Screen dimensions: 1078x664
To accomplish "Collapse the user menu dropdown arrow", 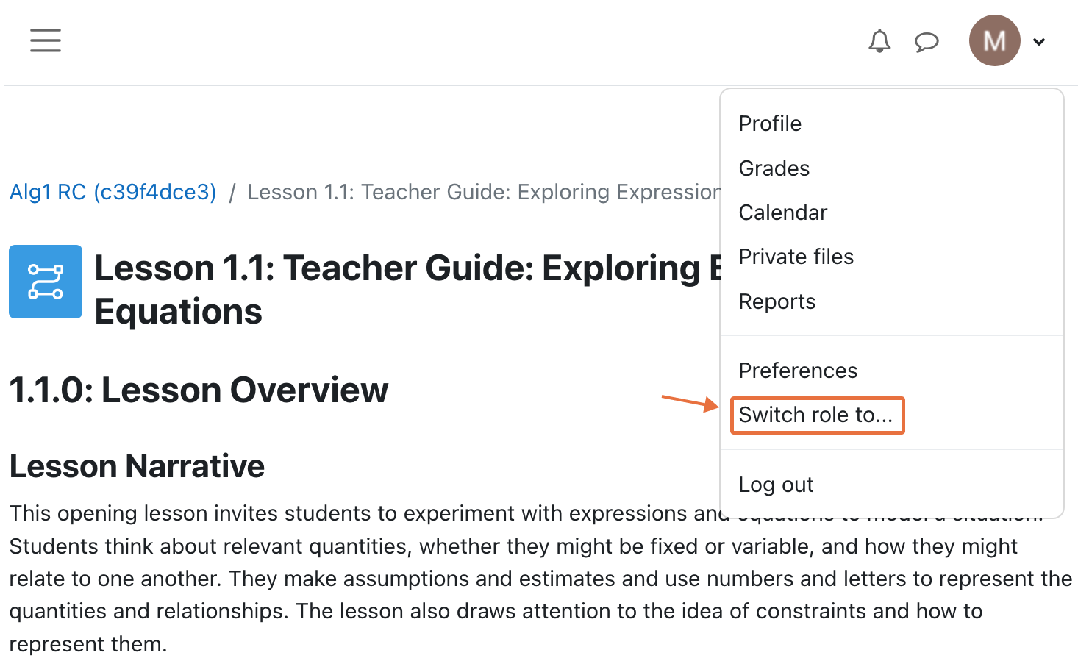I will [x=1039, y=42].
